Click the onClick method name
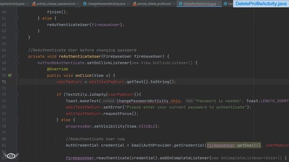 (x=83, y=76)
